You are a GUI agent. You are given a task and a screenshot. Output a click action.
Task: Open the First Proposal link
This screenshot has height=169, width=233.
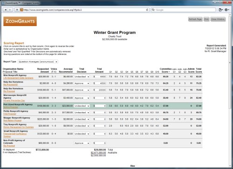(10, 114)
